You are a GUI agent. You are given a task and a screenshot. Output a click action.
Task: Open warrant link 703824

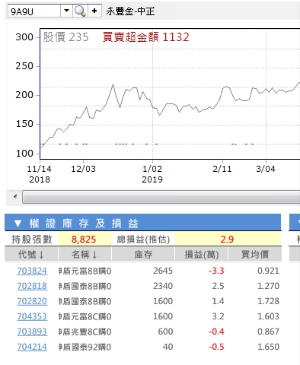pos(32,271)
